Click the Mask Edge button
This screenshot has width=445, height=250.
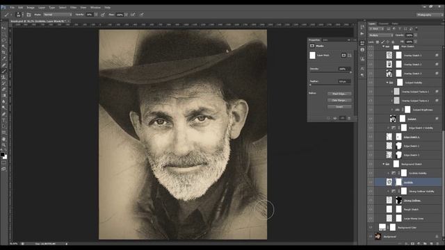tap(339, 94)
